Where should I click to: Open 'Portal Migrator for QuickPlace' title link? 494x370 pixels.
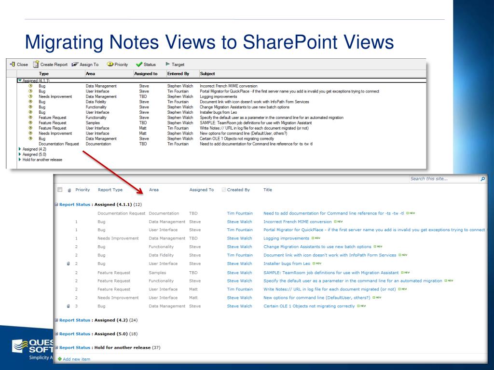374,230
